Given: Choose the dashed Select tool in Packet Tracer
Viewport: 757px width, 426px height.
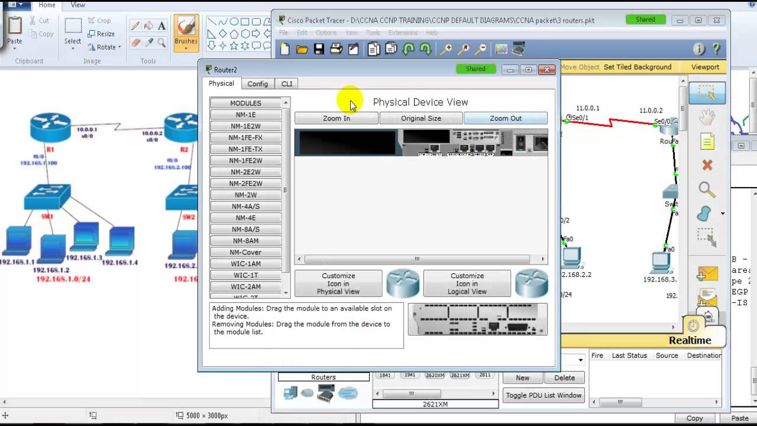Looking at the screenshot, I should coord(707,93).
